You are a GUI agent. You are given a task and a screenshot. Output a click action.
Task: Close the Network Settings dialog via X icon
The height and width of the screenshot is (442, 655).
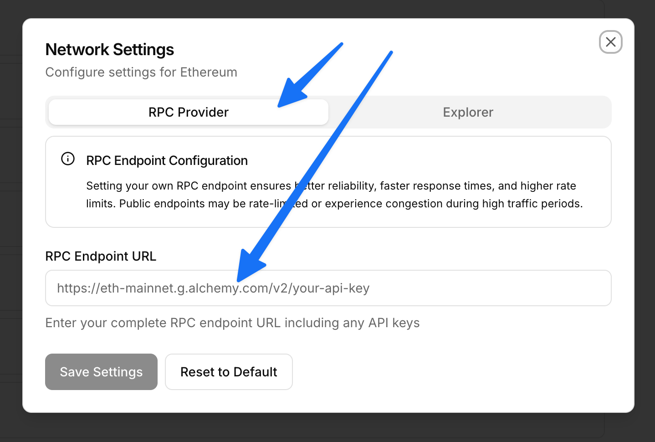(x=610, y=42)
